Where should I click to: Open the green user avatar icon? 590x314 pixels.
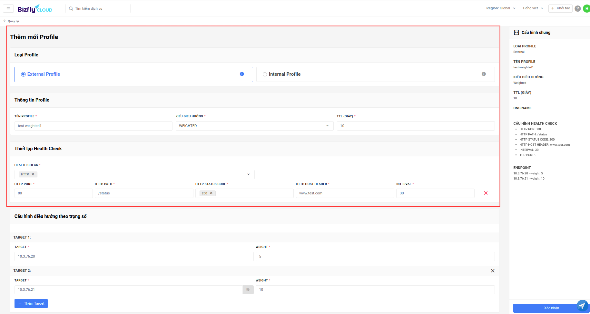(x=586, y=9)
